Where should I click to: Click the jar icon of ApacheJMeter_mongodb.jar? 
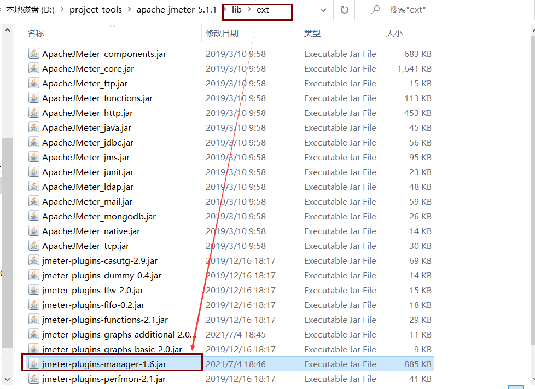pyautogui.click(x=34, y=216)
